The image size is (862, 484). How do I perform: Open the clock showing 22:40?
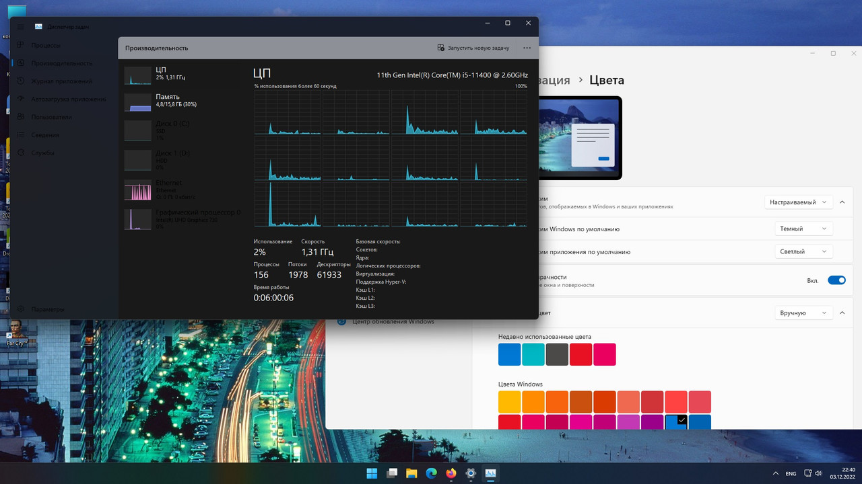843,473
